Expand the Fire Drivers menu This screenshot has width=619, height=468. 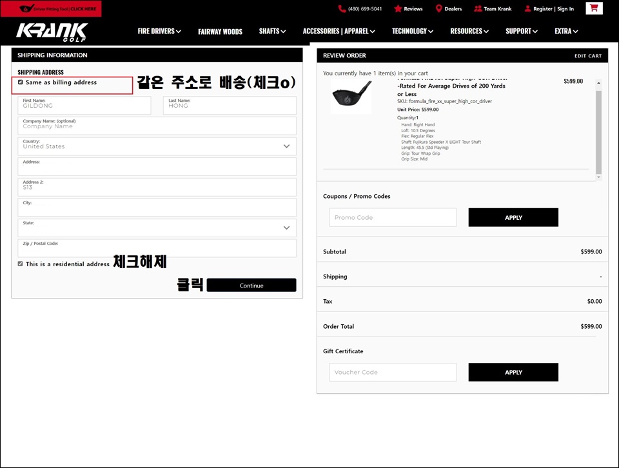159,31
